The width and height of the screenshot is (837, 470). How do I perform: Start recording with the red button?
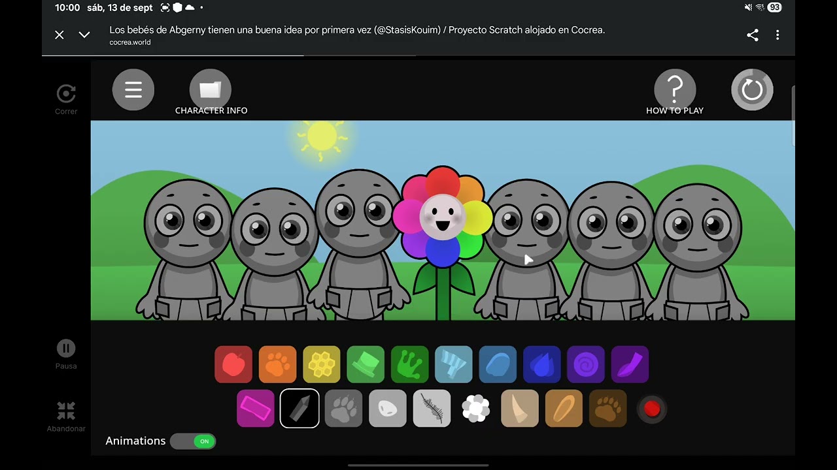[652, 409]
